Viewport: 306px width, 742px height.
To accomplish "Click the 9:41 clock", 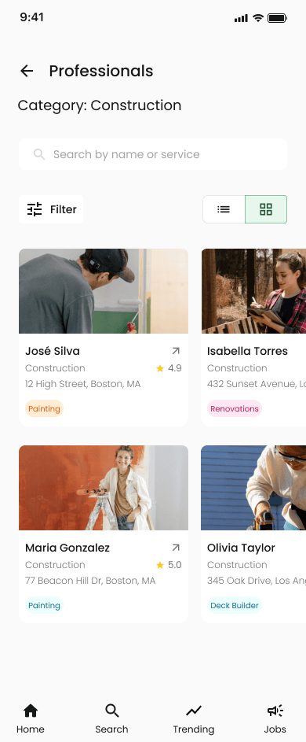I will pyautogui.click(x=31, y=17).
